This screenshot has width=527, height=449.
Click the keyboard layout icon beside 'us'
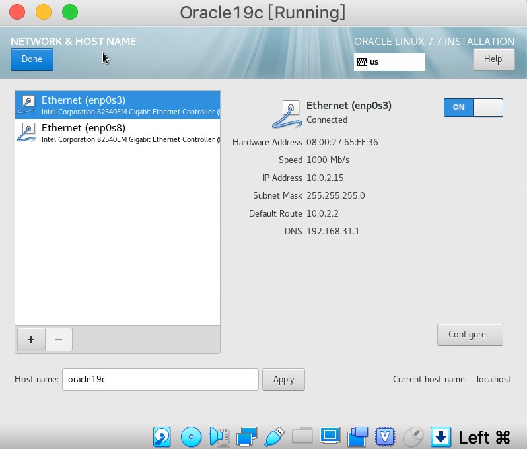point(362,62)
